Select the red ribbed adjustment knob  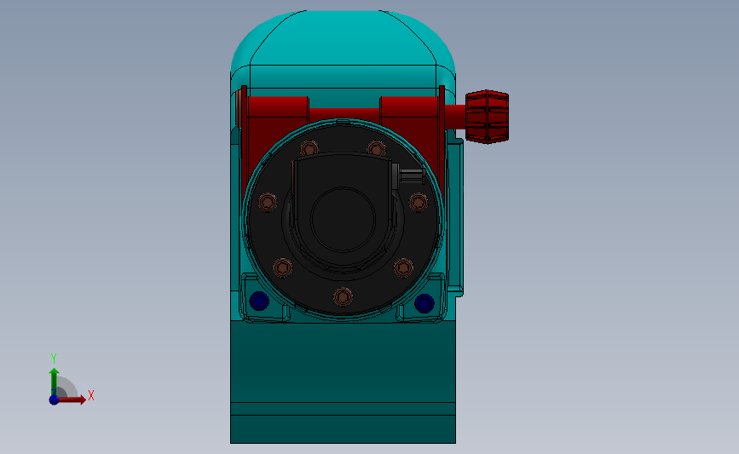tap(487, 117)
